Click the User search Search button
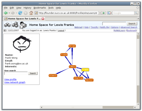Viewport: 142px width, 111px height. pyautogui.click(x=33, y=73)
